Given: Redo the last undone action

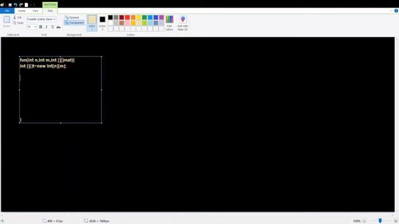Looking at the screenshot, I should pyautogui.click(x=21, y=5).
